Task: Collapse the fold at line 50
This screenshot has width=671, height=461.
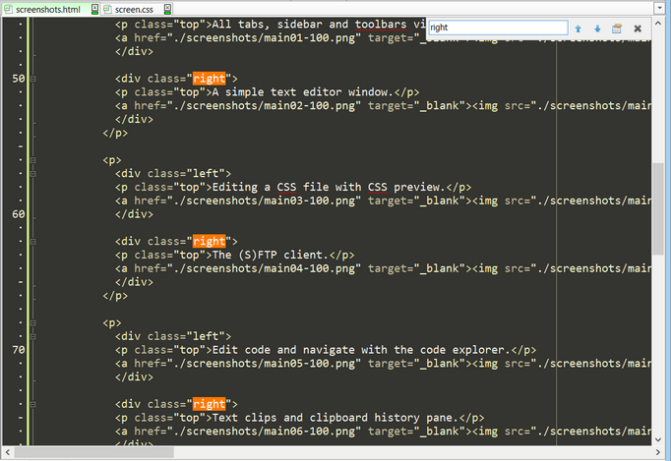Action: [x=32, y=79]
